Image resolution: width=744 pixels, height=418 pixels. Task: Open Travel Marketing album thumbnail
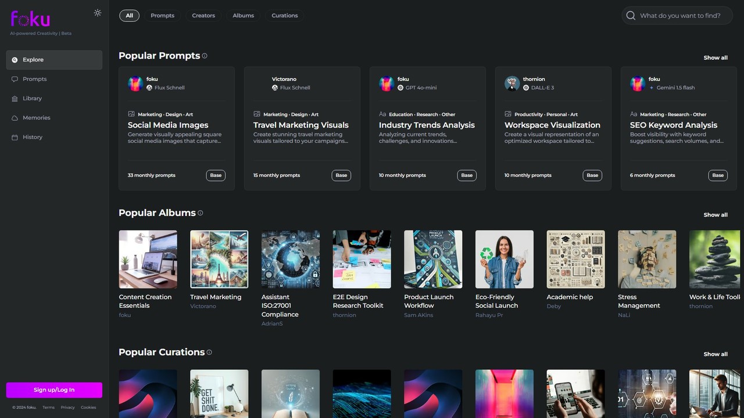(219, 260)
